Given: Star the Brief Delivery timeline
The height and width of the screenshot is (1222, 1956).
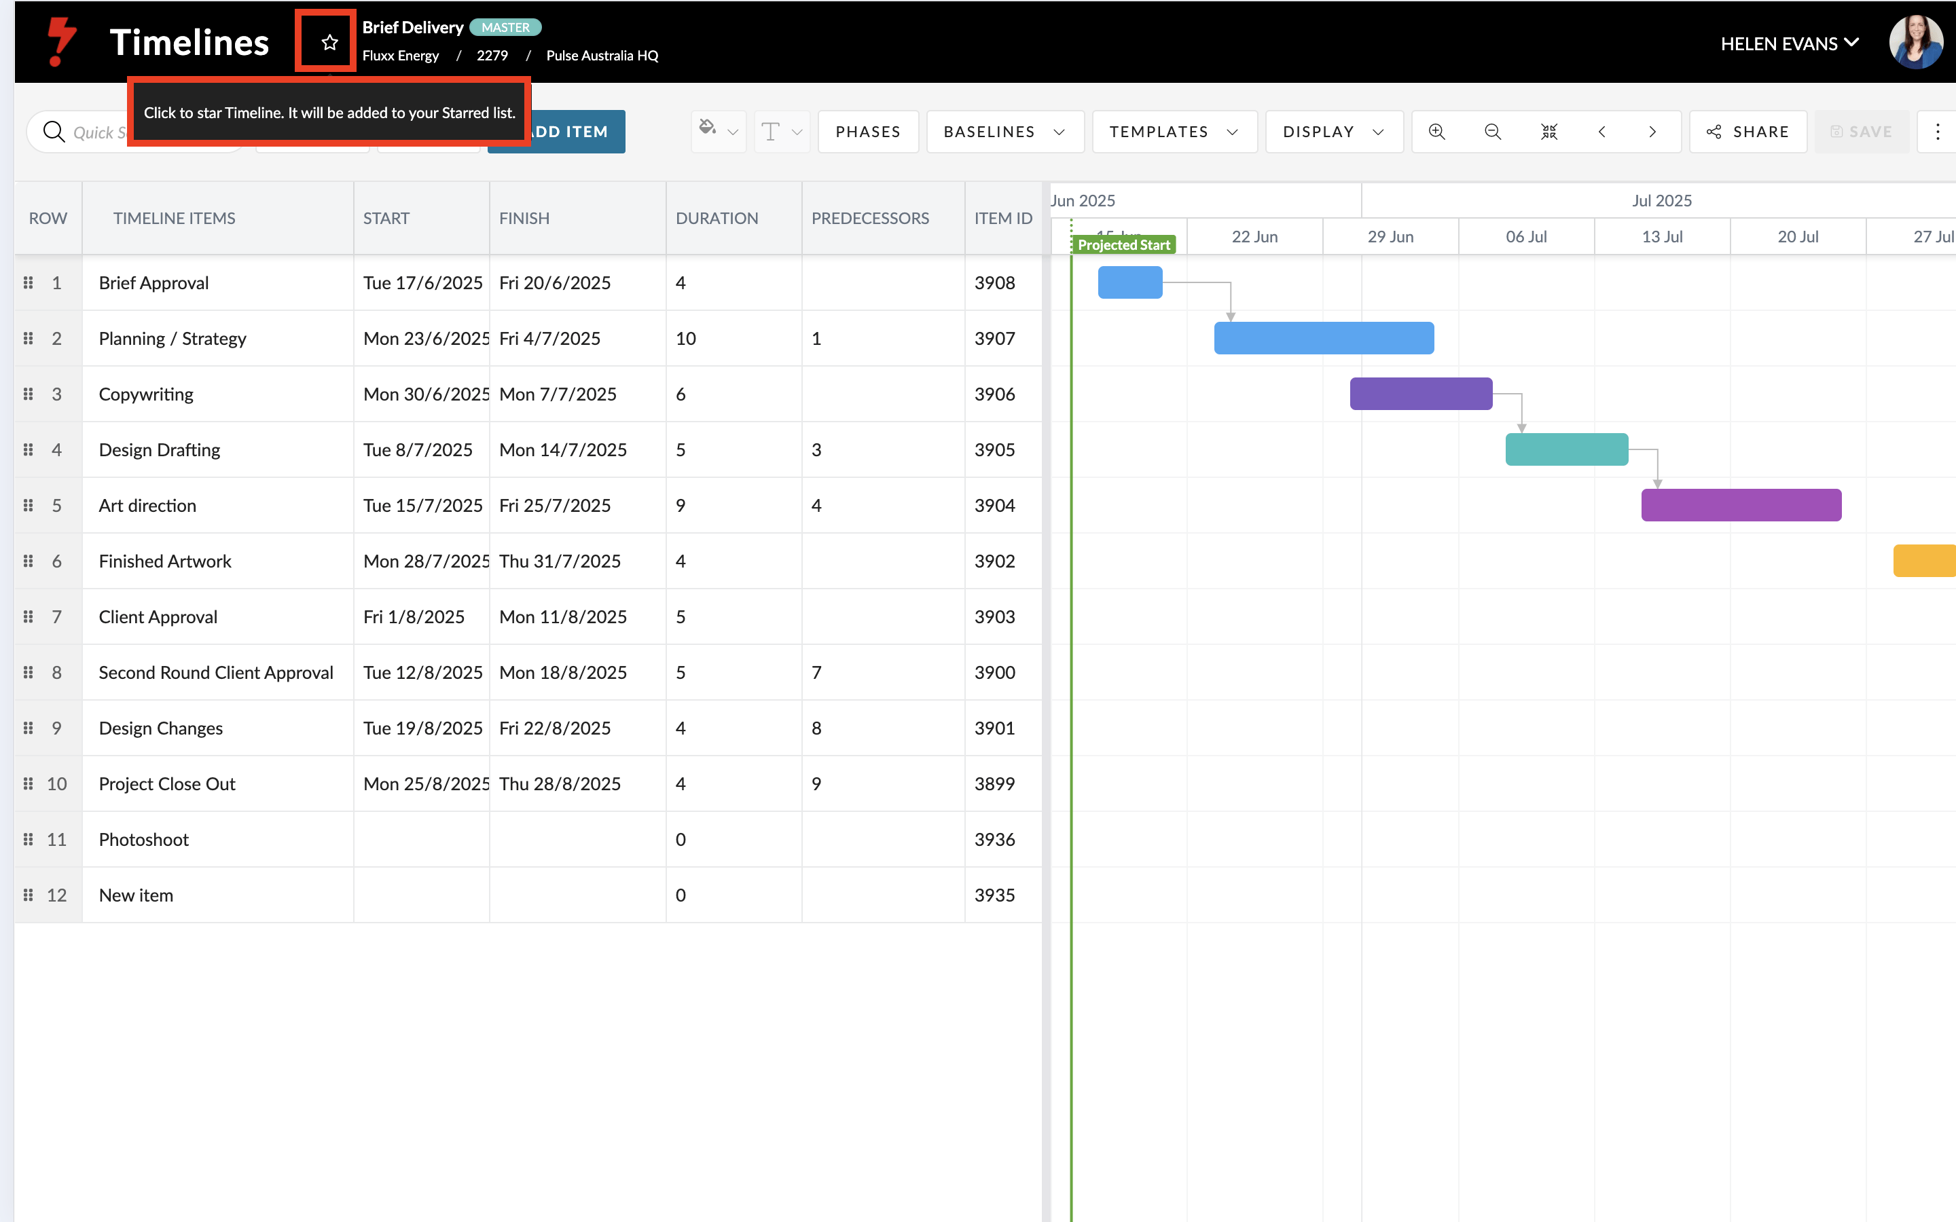Looking at the screenshot, I should point(329,42).
